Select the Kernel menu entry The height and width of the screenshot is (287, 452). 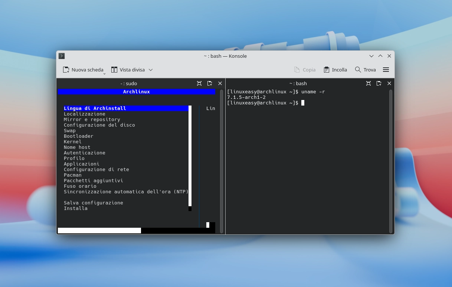tap(73, 141)
